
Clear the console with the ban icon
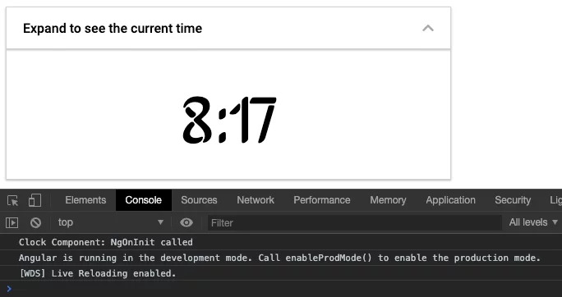pos(35,223)
